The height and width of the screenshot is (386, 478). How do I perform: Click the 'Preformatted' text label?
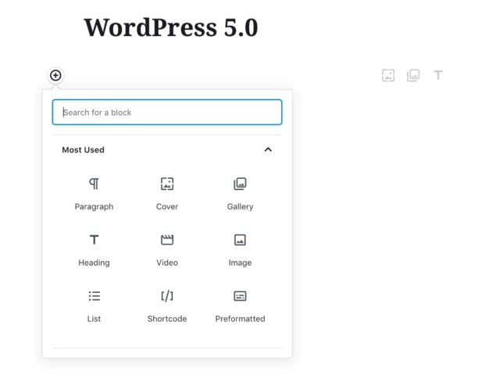tap(240, 319)
